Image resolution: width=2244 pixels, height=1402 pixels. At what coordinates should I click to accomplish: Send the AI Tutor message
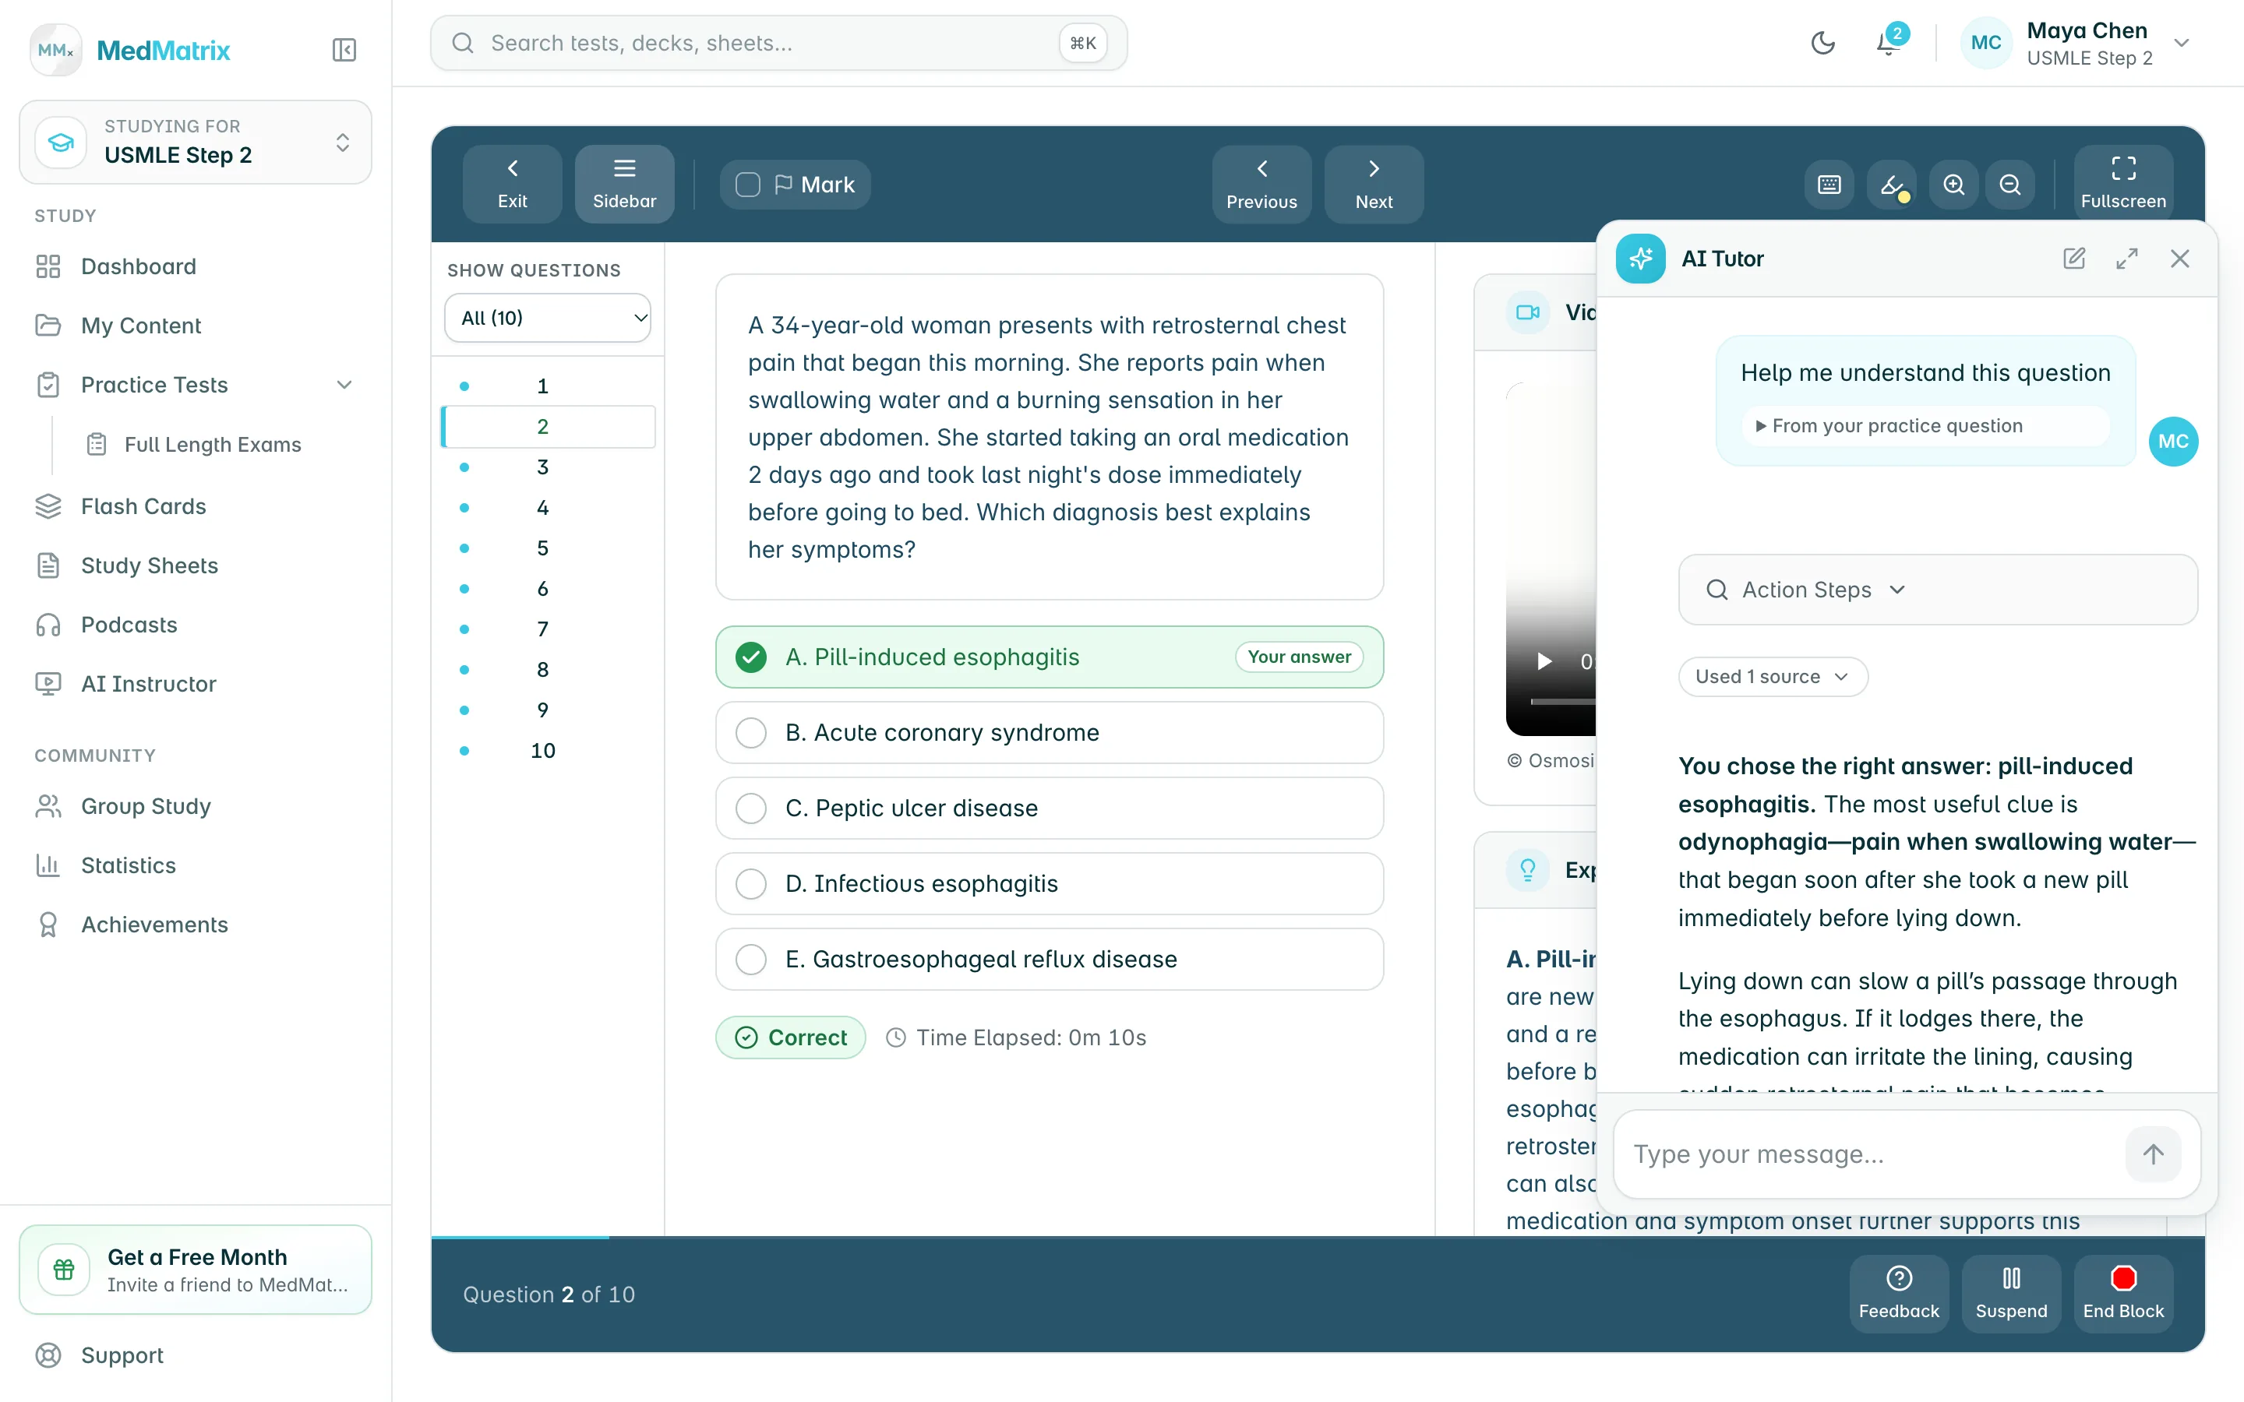click(x=2153, y=1154)
